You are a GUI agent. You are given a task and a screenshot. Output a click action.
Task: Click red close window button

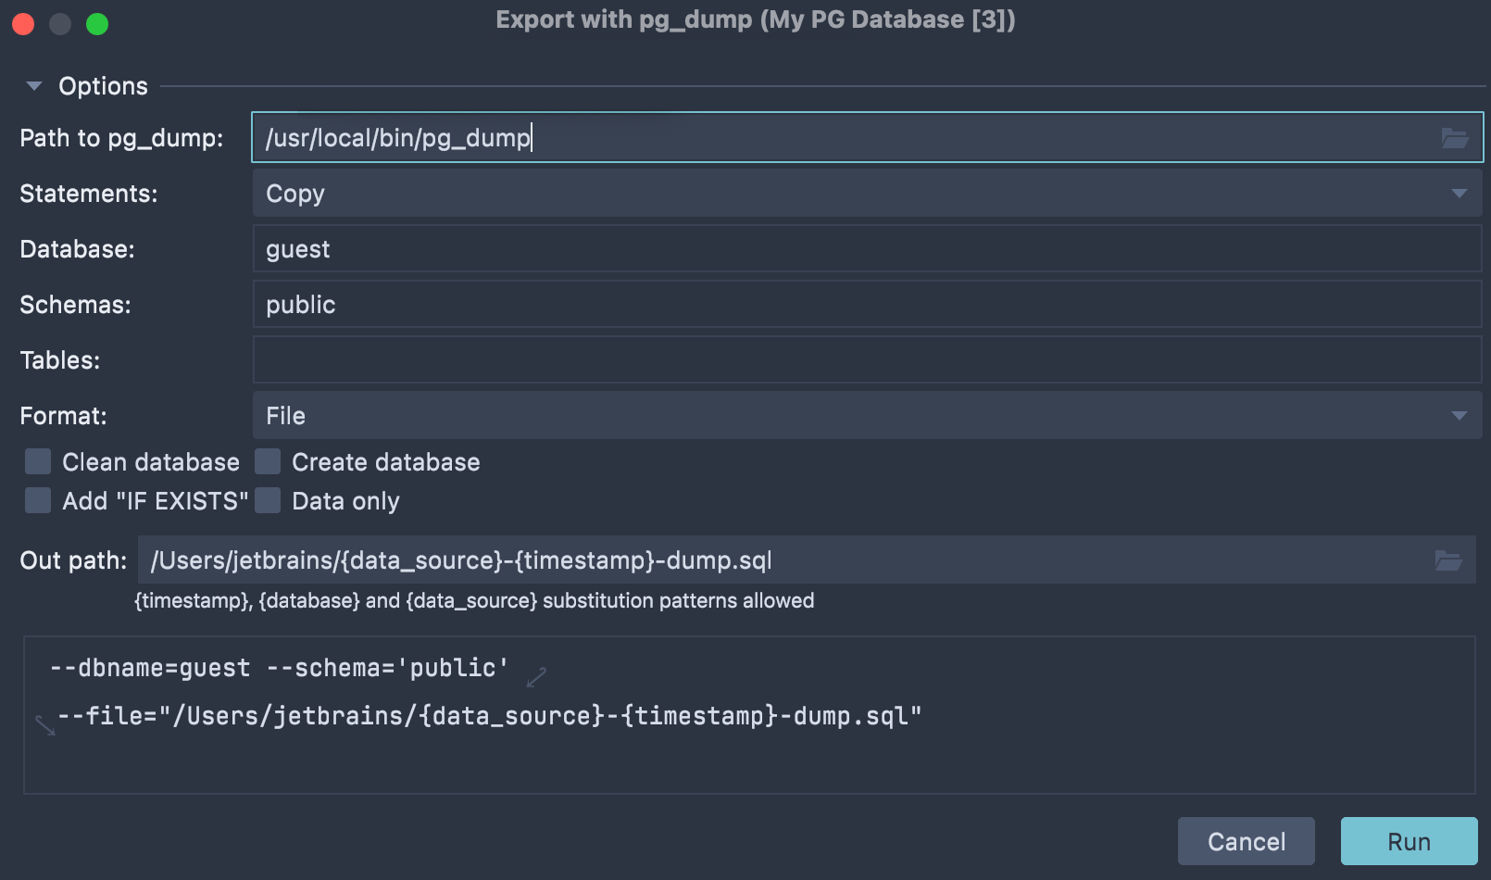[23, 24]
